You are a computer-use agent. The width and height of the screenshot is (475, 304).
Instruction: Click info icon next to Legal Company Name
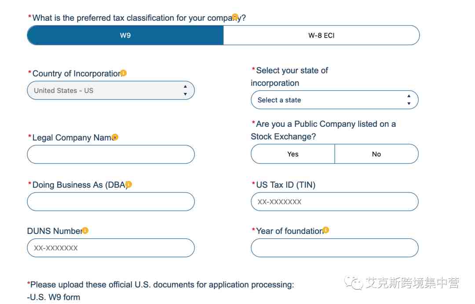coord(115,137)
